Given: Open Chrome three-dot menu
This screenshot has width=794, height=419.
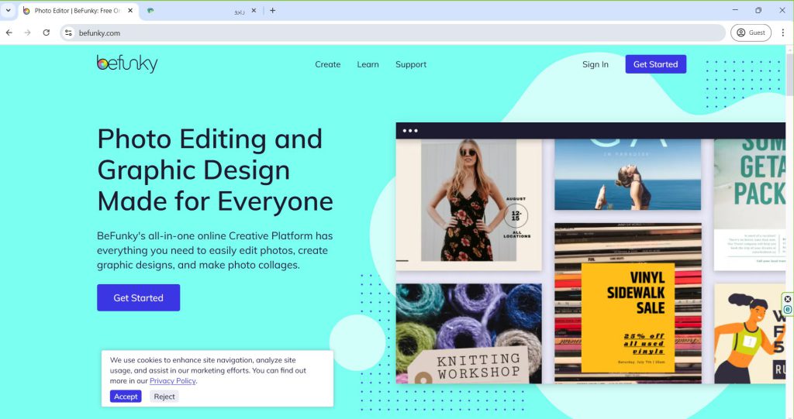Looking at the screenshot, I should (783, 33).
